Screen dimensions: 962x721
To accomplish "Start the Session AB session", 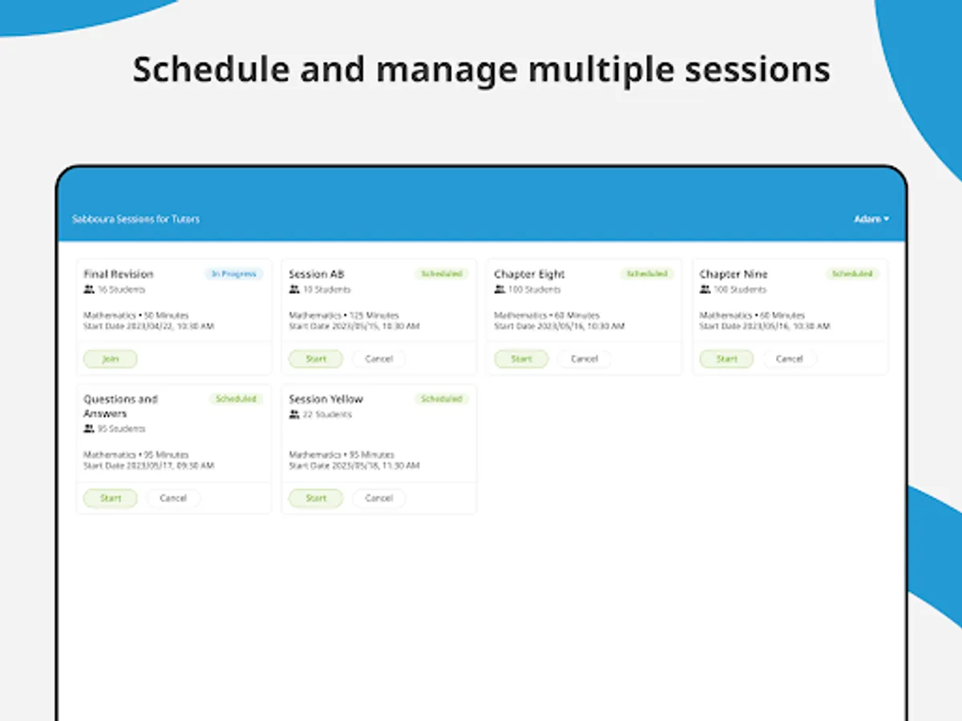I will [316, 359].
